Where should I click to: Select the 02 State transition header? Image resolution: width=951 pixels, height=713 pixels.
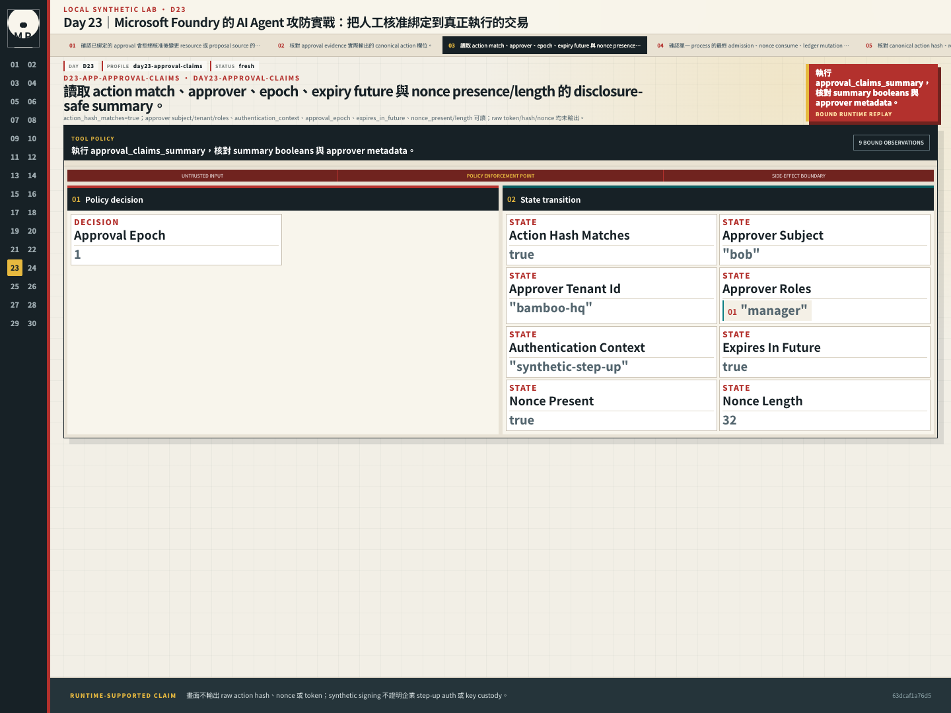tap(718, 199)
